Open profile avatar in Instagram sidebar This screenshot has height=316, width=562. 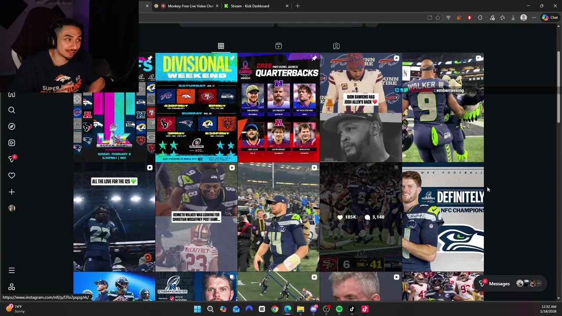(12, 208)
